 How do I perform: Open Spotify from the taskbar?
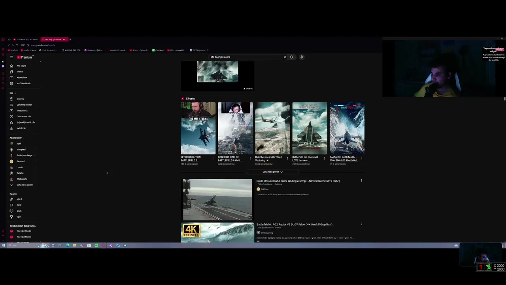pyautogui.click(x=96, y=245)
